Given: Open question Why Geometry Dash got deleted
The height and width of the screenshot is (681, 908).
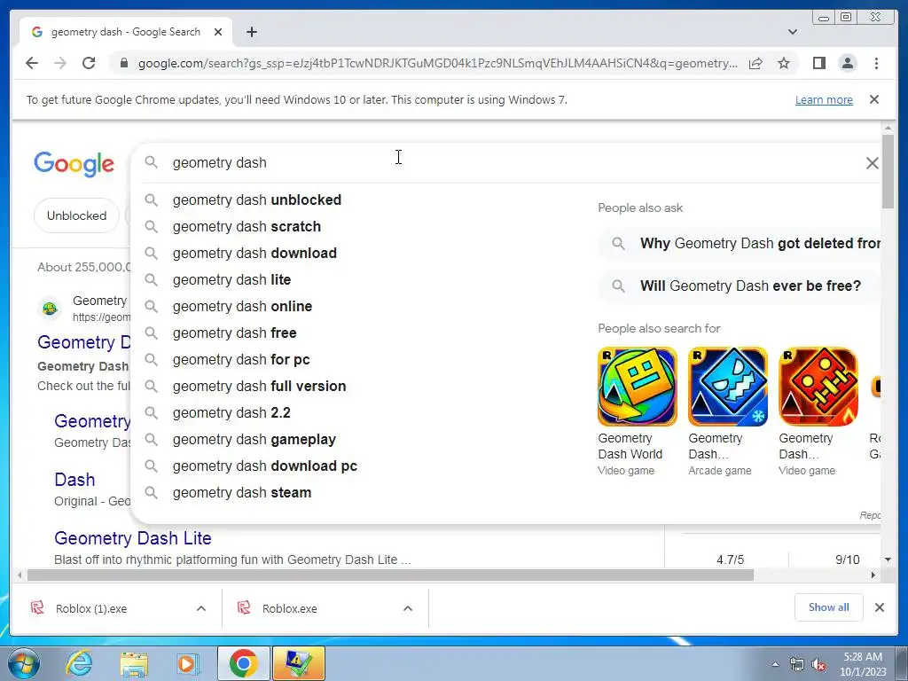Looking at the screenshot, I should (x=740, y=243).
